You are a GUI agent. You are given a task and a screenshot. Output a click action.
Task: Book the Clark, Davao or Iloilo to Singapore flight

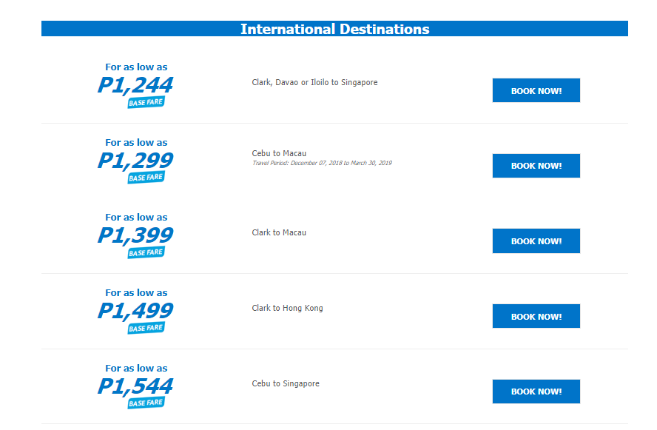click(x=536, y=90)
